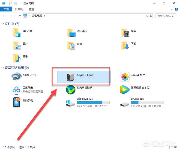Refresh the current folder view
Viewport: 179px width, 150px height.
point(151,16)
